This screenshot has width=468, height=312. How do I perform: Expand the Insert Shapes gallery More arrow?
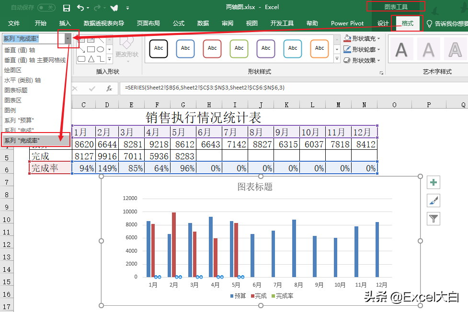pyautogui.click(x=110, y=59)
